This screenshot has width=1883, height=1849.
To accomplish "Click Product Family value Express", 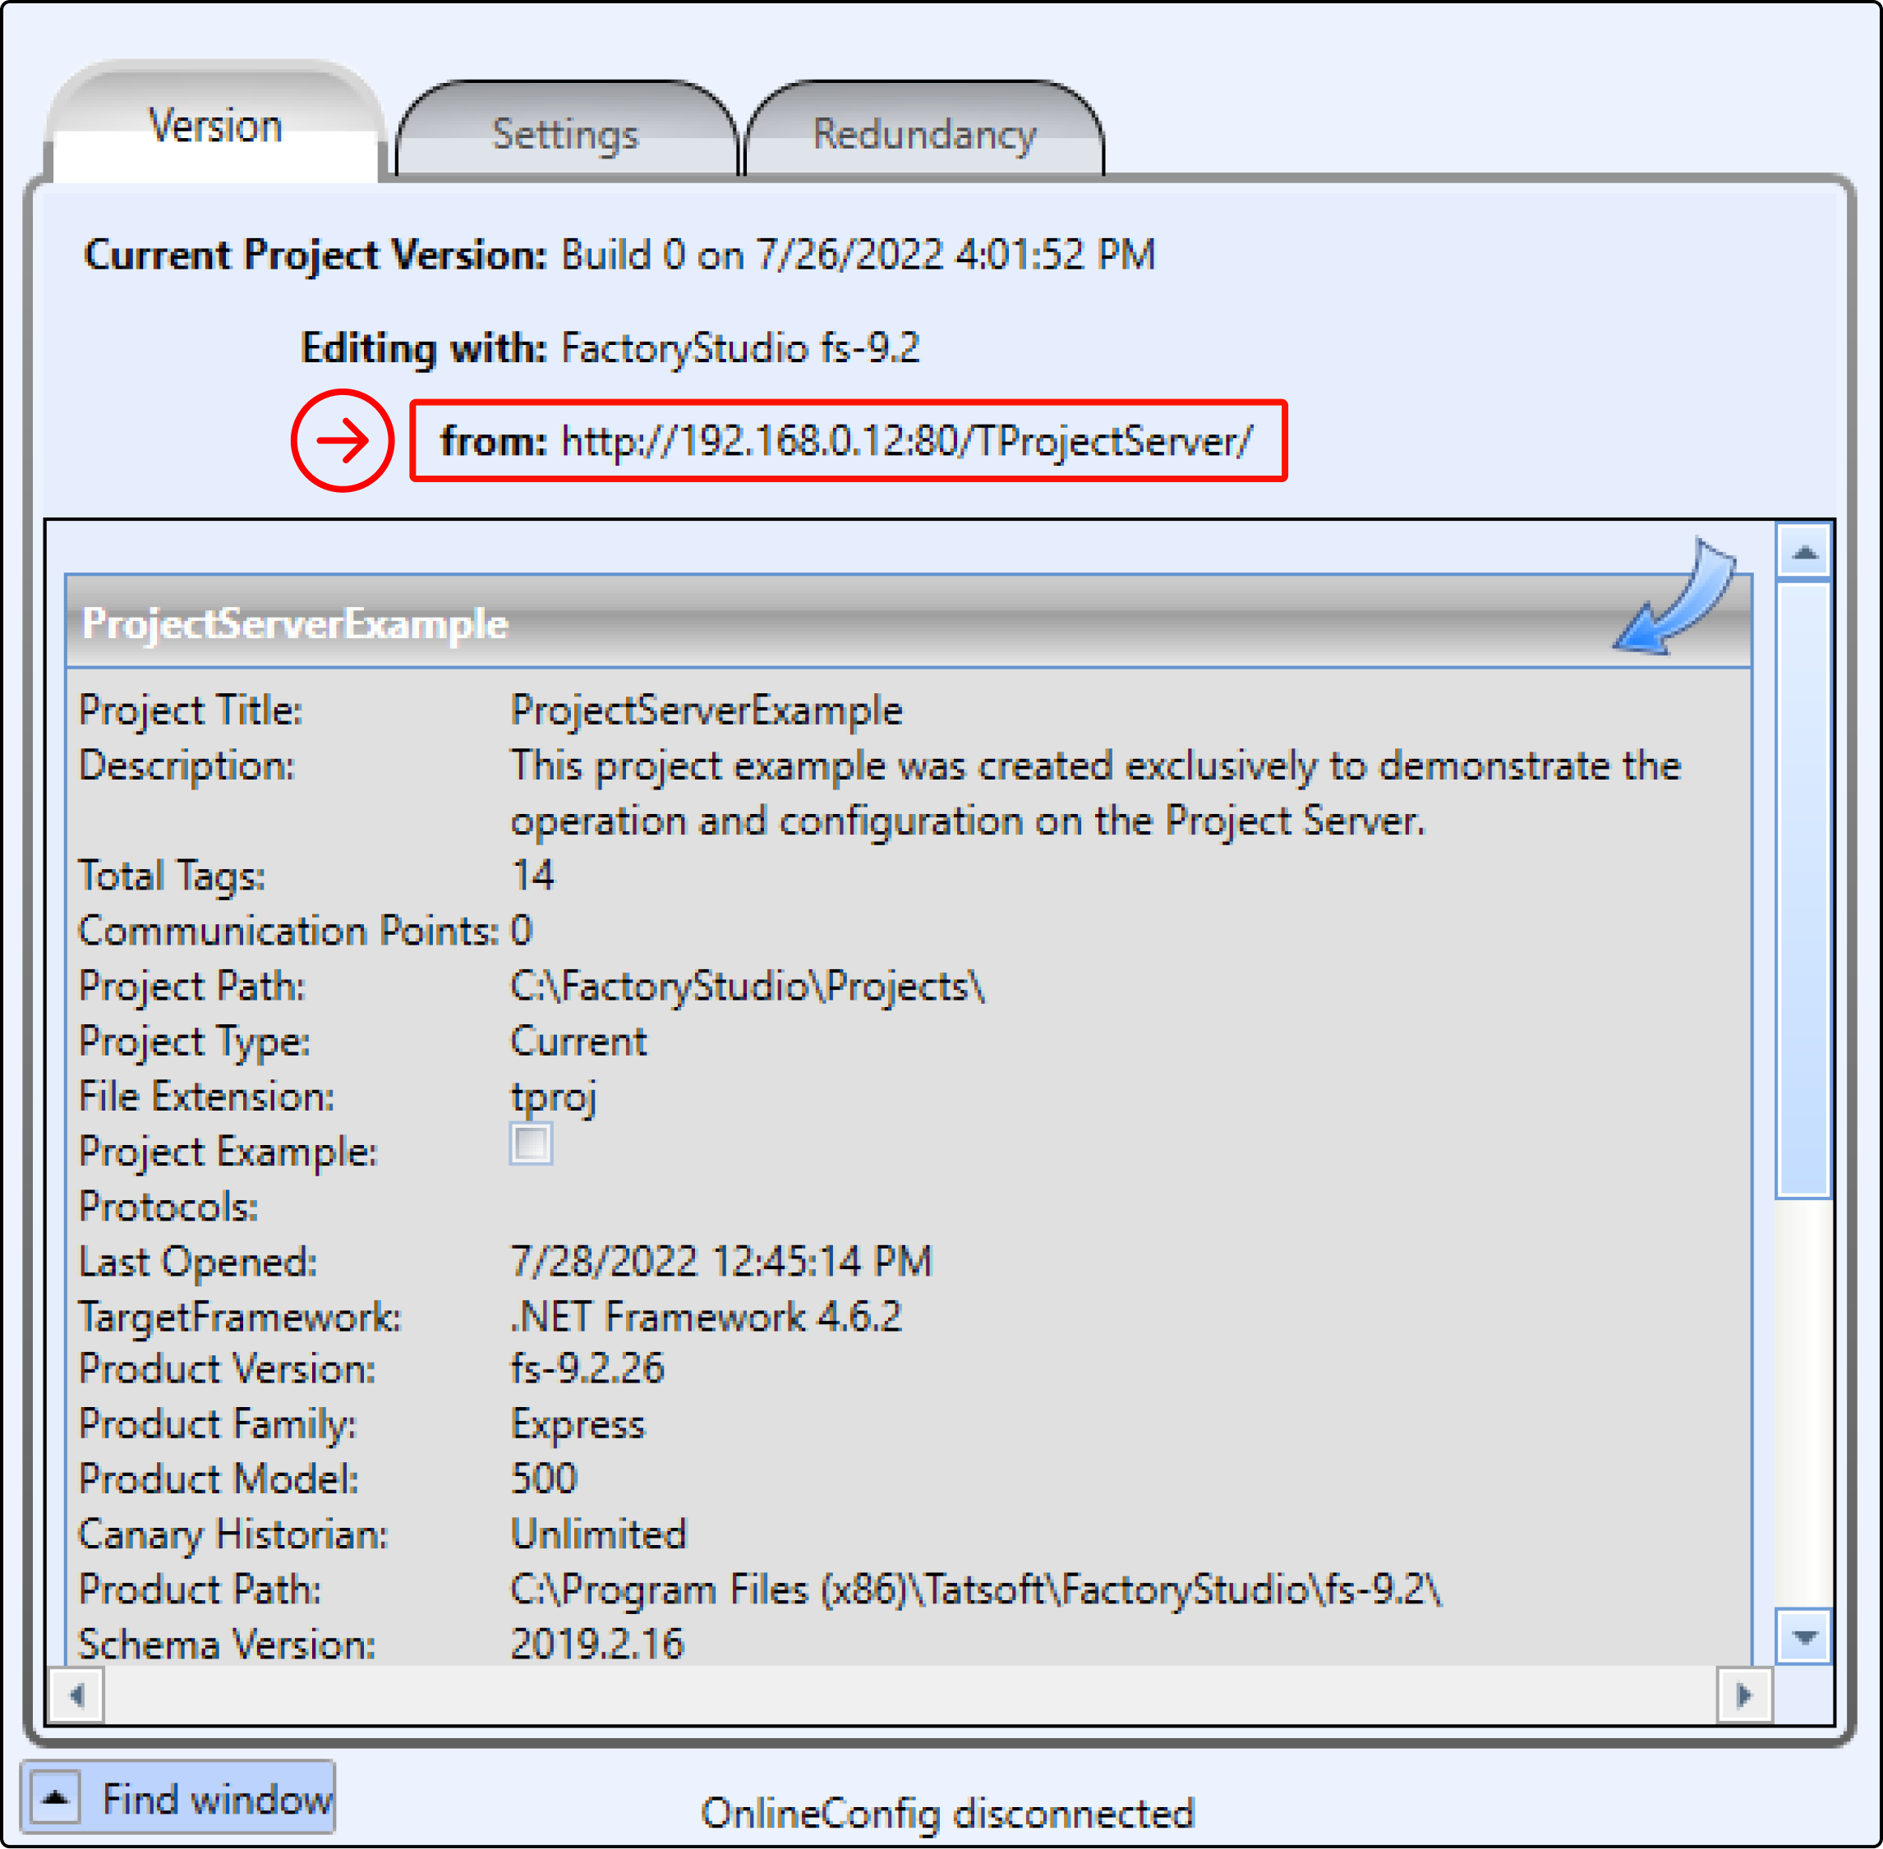I will 578,1426.
